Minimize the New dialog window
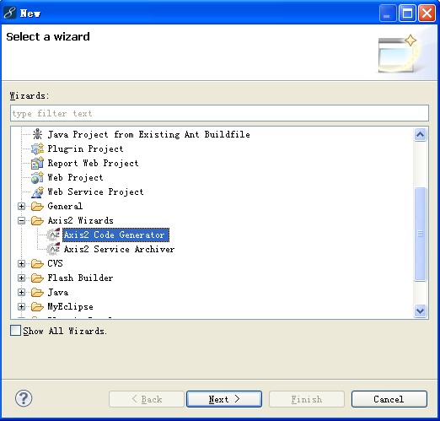 pos(388,13)
